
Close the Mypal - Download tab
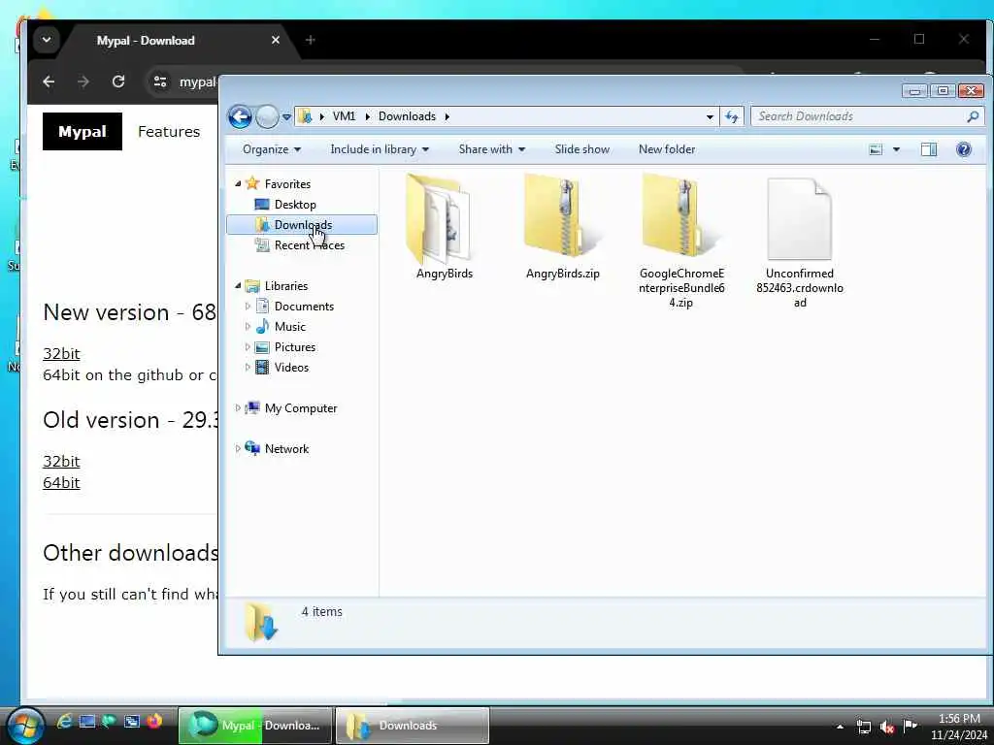point(275,40)
